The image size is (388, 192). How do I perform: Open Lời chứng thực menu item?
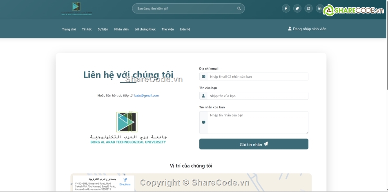(x=145, y=29)
